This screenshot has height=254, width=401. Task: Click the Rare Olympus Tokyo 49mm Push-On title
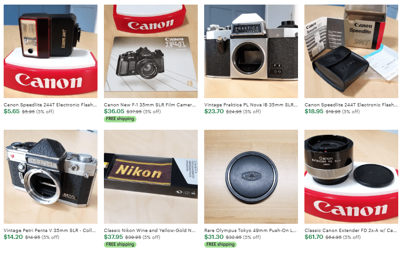point(250,230)
